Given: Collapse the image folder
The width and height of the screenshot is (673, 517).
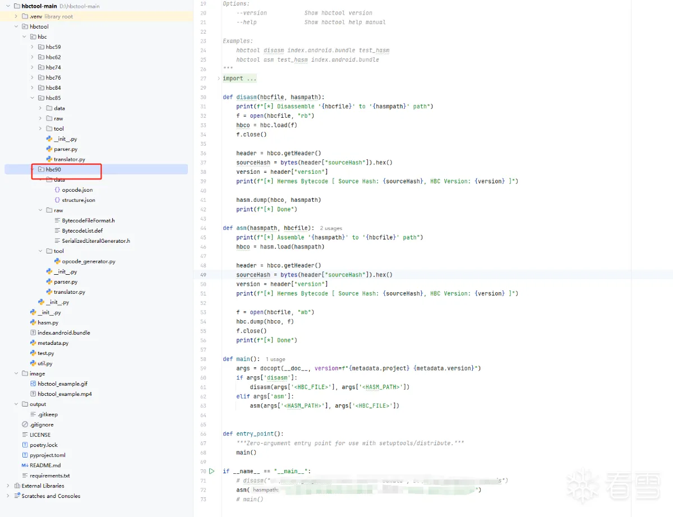Looking at the screenshot, I should click(x=16, y=373).
